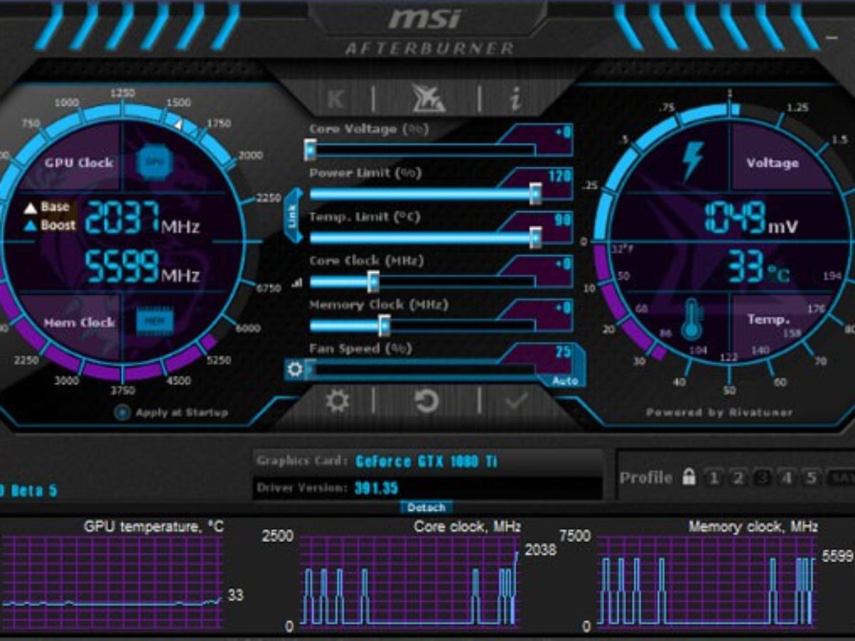
Task: Click the thermometer temperature icon
Action: tap(691, 319)
